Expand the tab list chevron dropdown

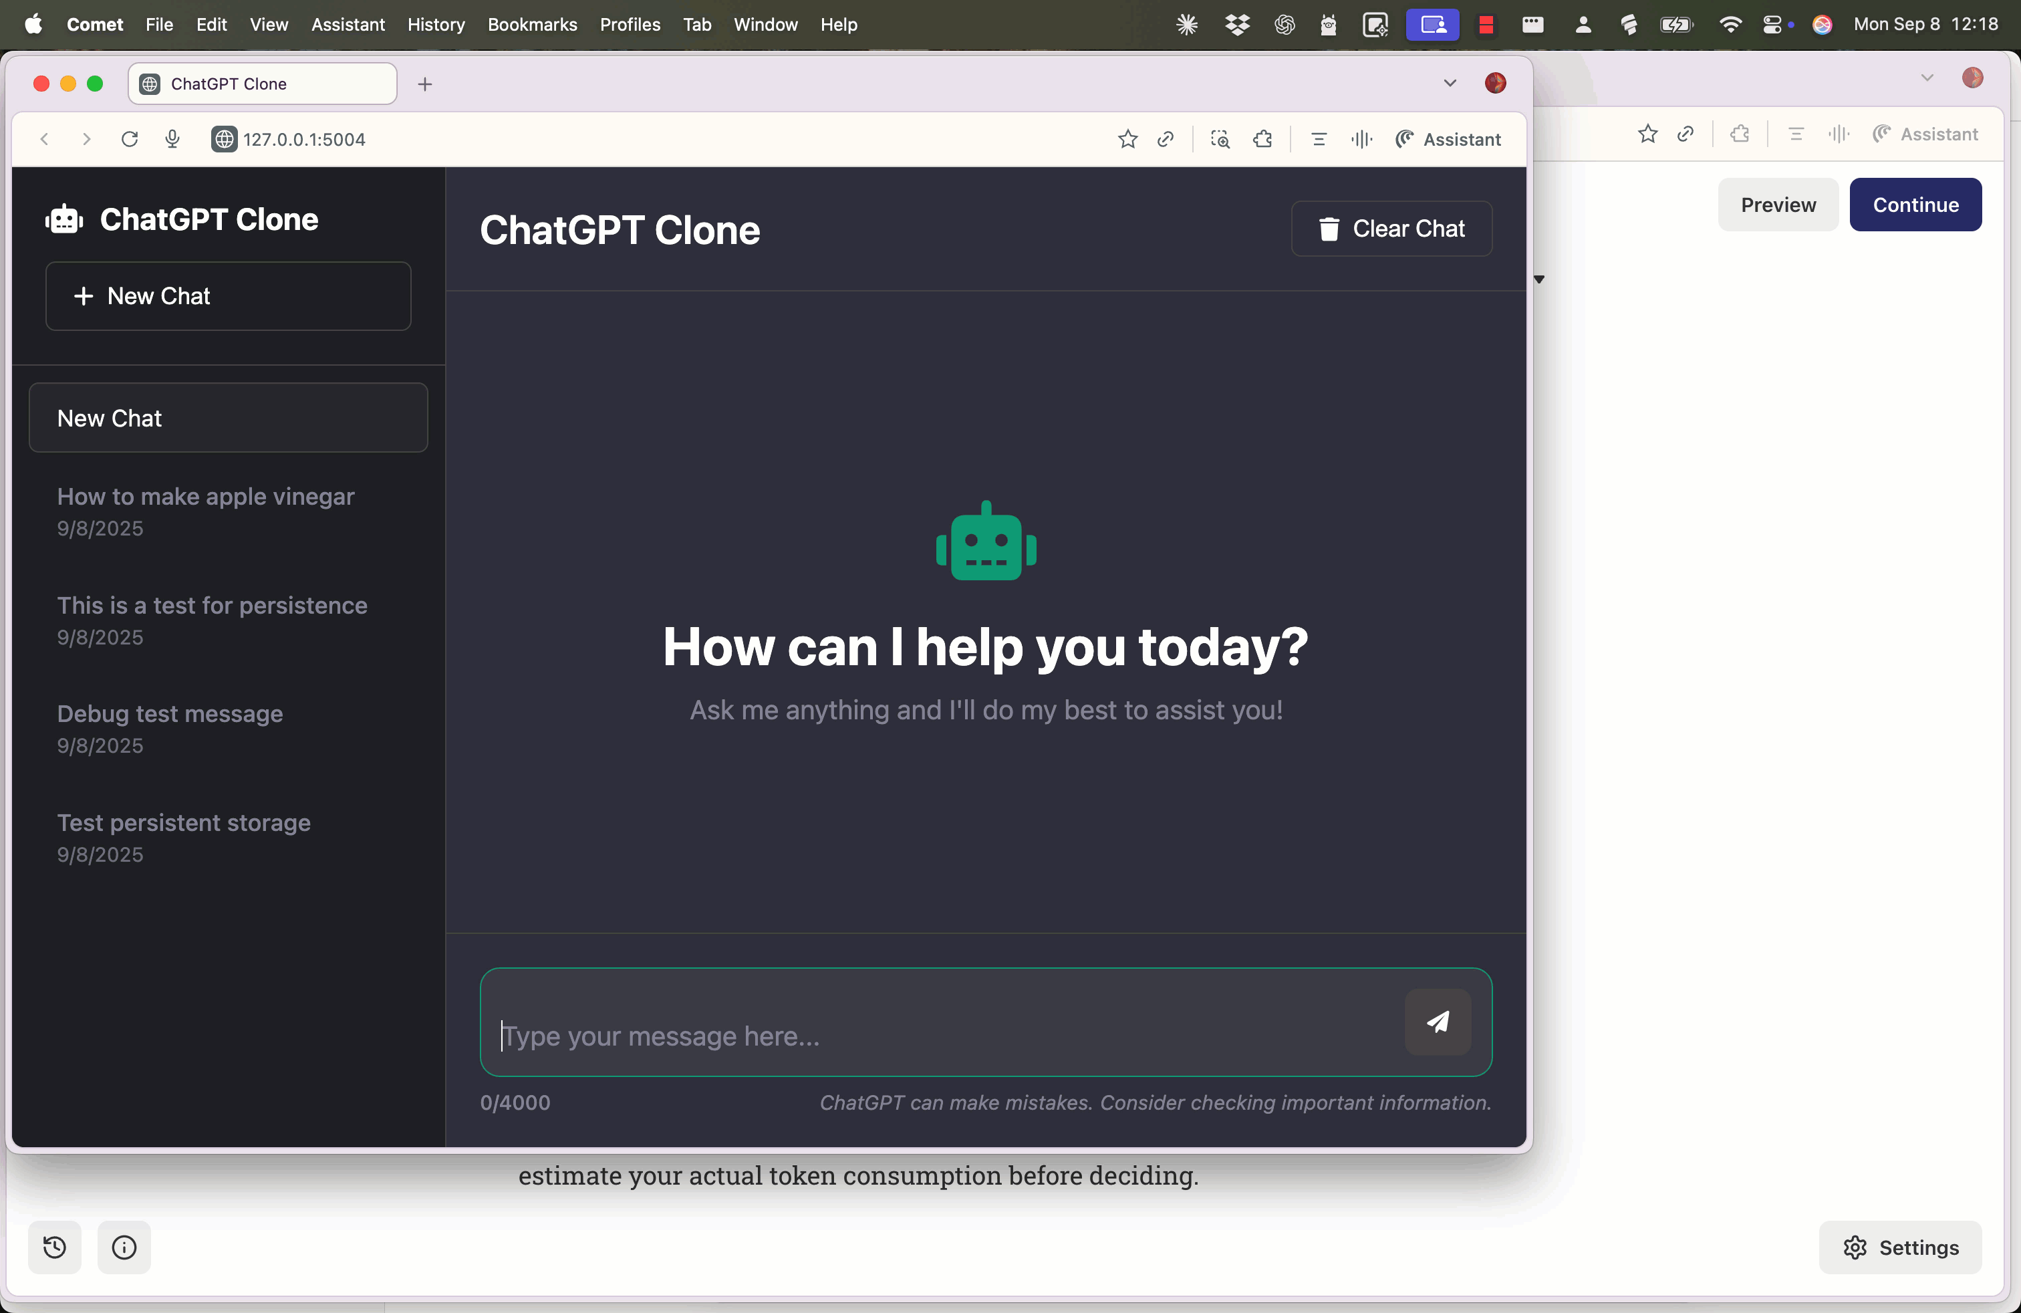pos(1450,83)
